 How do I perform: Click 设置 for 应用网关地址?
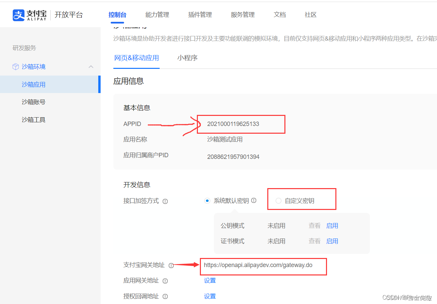(x=210, y=280)
